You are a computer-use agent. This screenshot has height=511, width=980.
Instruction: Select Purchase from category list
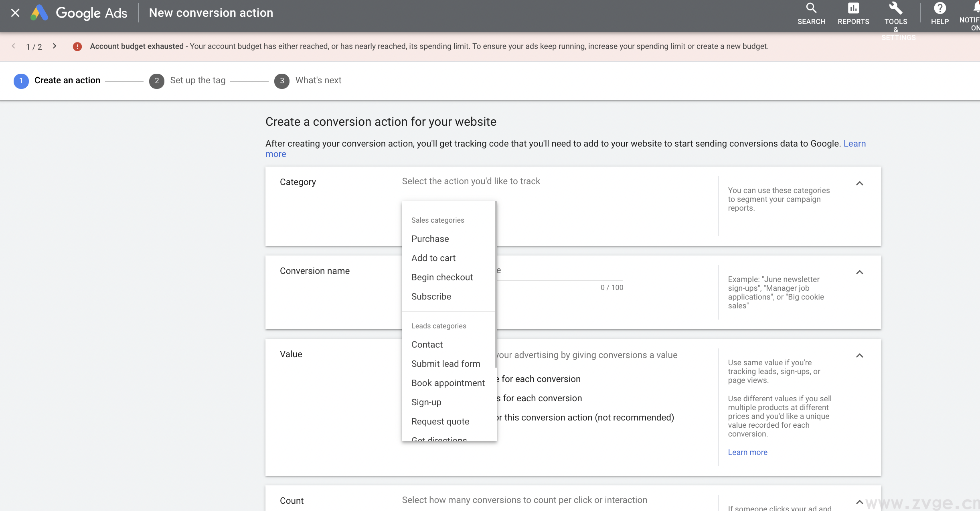coord(430,239)
